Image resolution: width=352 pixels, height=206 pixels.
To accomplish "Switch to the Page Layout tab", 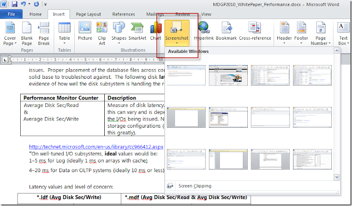I will click(88, 14).
